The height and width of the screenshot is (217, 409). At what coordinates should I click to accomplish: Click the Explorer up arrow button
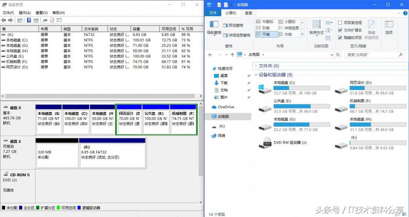click(232, 55)
